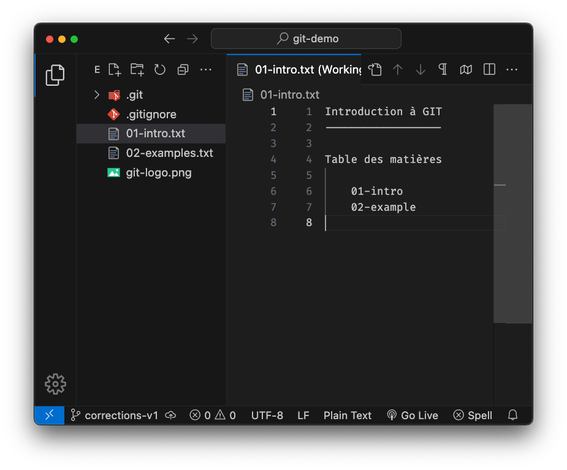Open file from diff editor toolbar
The height and width of the screenshot is (470, 567).
(x=375, y=69)
